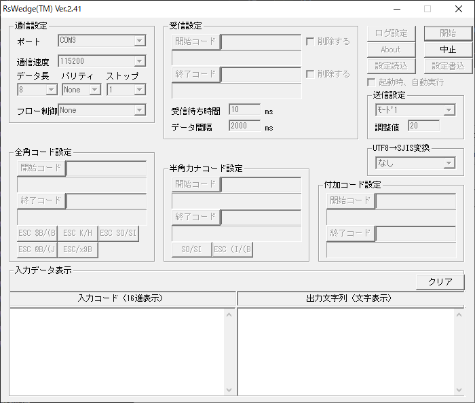Click the 調整値 20 input field
The width and height of the screenshot is (475, 403).
[x=424, y=126]
